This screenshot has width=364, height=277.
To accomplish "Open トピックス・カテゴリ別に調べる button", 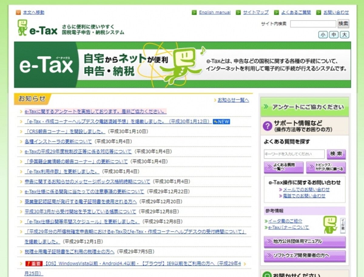I will pos(326,167).
